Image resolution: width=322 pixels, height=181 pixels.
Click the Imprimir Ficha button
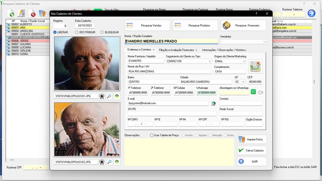(x=252, y=139)
